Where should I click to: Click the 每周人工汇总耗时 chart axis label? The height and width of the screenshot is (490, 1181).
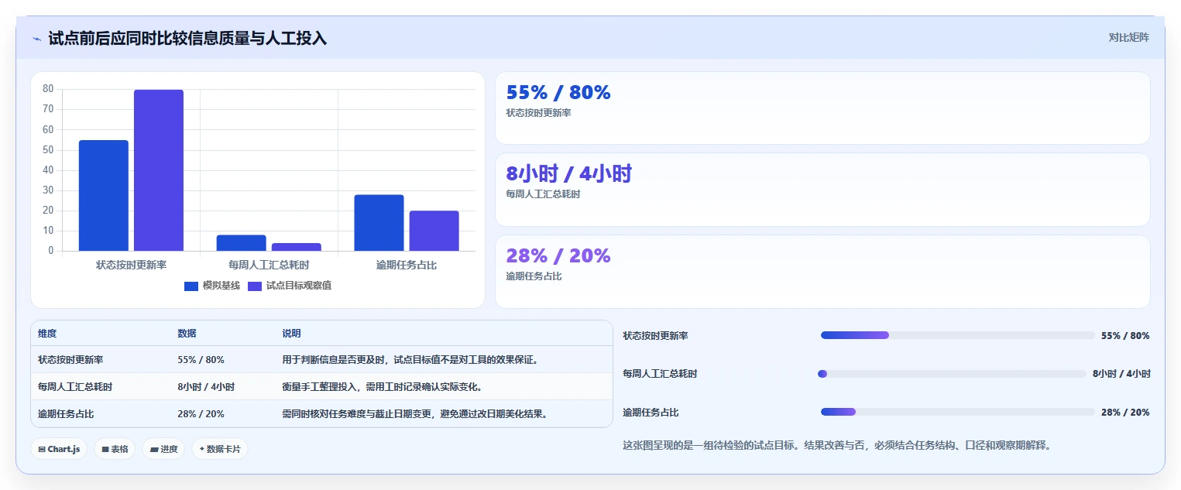point(269,266)
